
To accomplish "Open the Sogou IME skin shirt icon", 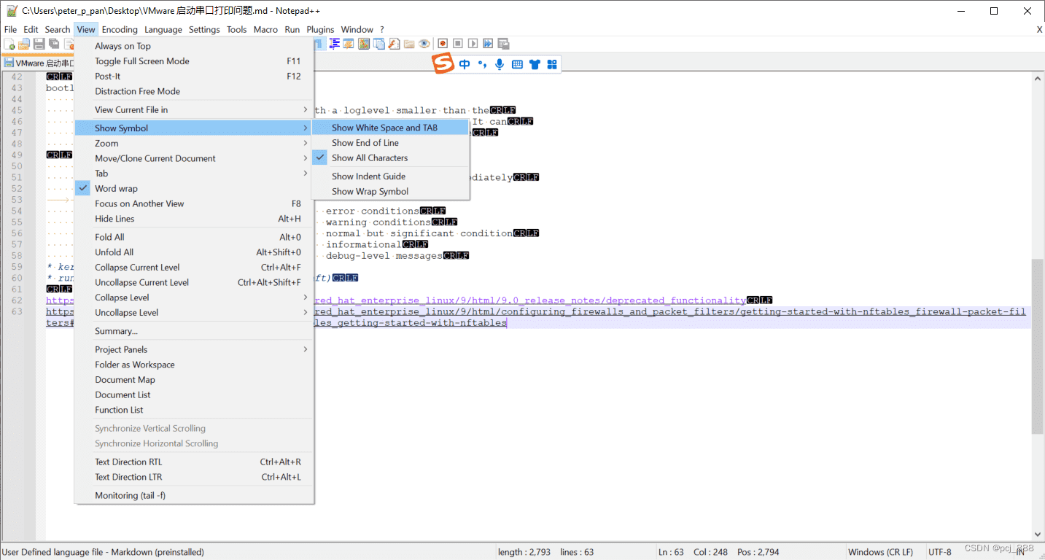I will click(x=535, y=64).
